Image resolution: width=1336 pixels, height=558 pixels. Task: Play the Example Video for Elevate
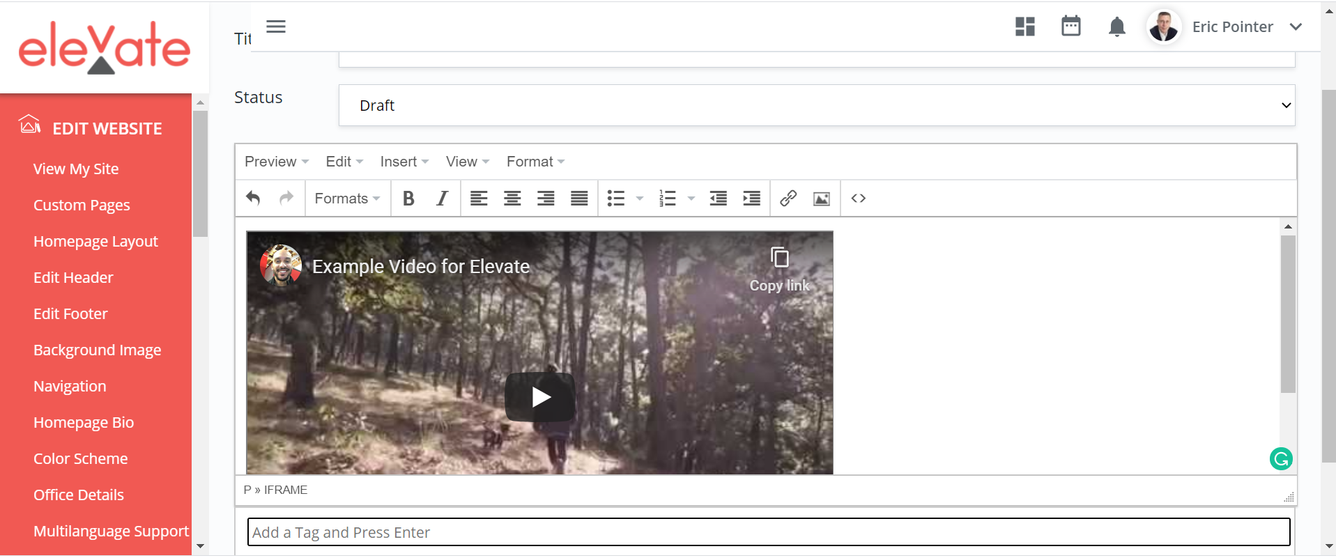540,397
